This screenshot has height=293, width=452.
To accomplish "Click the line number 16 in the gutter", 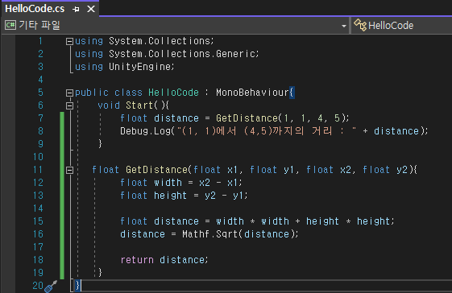I will (x=38, y=234).
